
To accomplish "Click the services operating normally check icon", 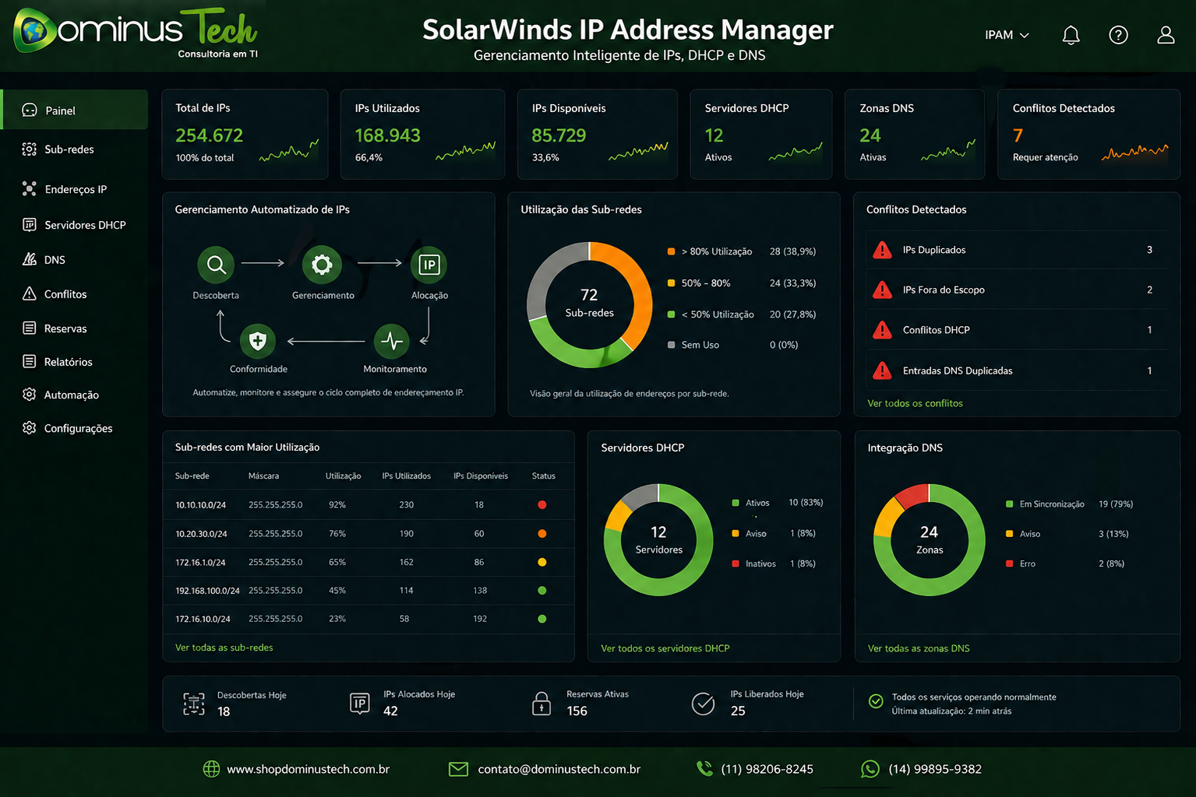I will coord(876,701).
